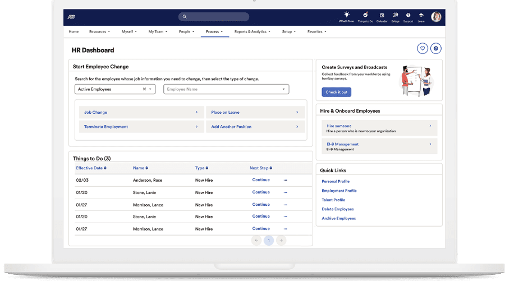Viewport: 505px width, 281px height.
Task: Click the header search field
Action: click(x=214, y=17)
